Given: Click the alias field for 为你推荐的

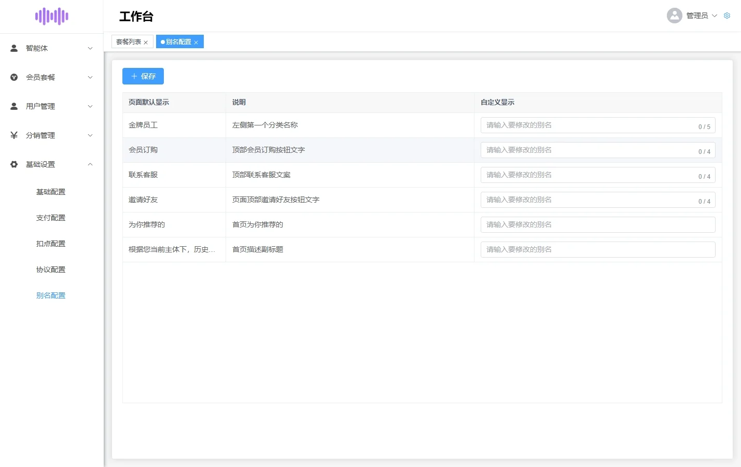Looking at the screenshot, I should click(x=598, y=224).
